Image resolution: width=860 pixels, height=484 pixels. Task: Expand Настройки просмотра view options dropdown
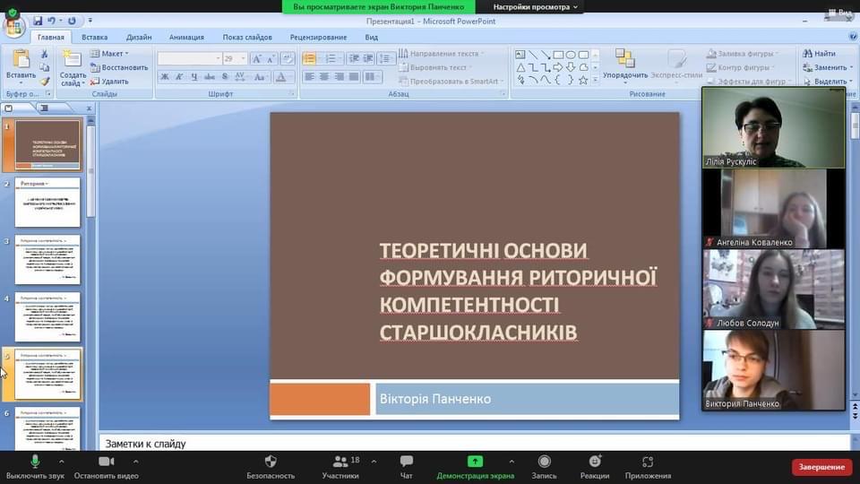pyautogui.click(x=536, y=6)
